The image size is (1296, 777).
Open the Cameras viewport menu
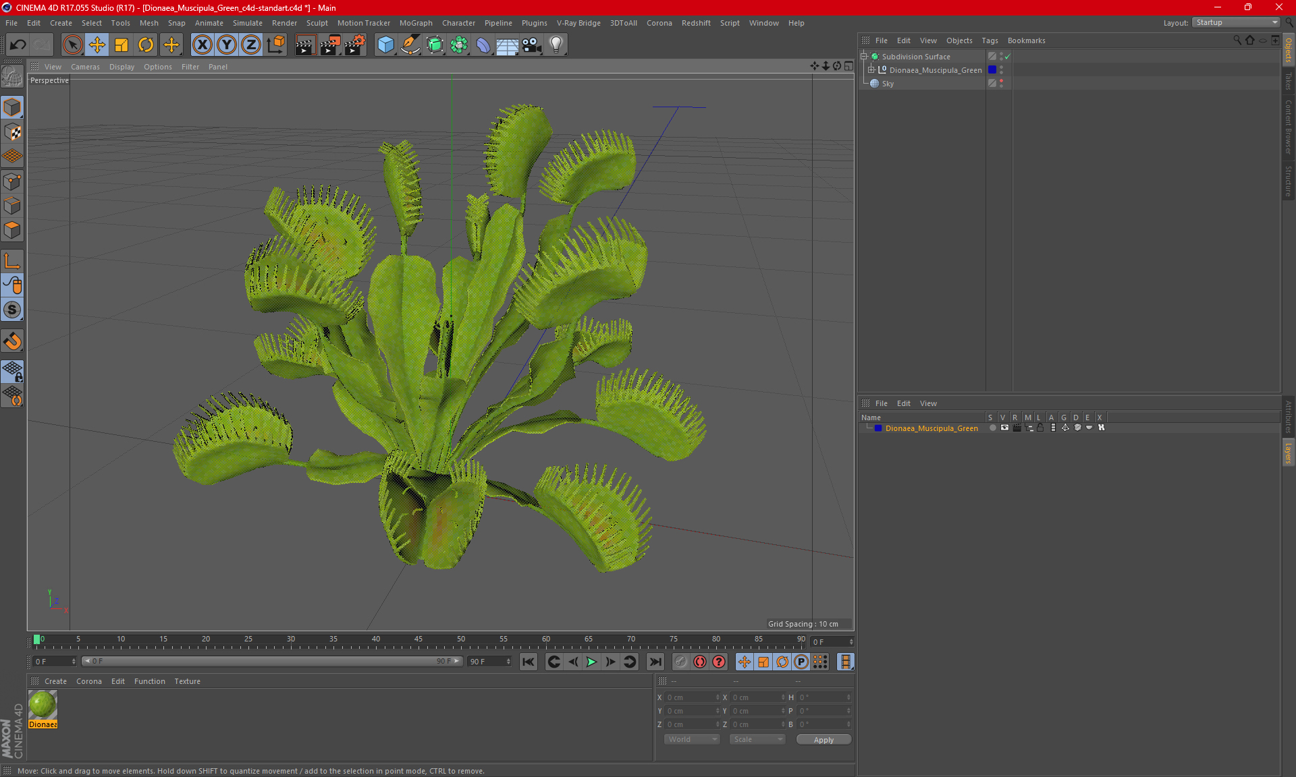tap(85, 67)
